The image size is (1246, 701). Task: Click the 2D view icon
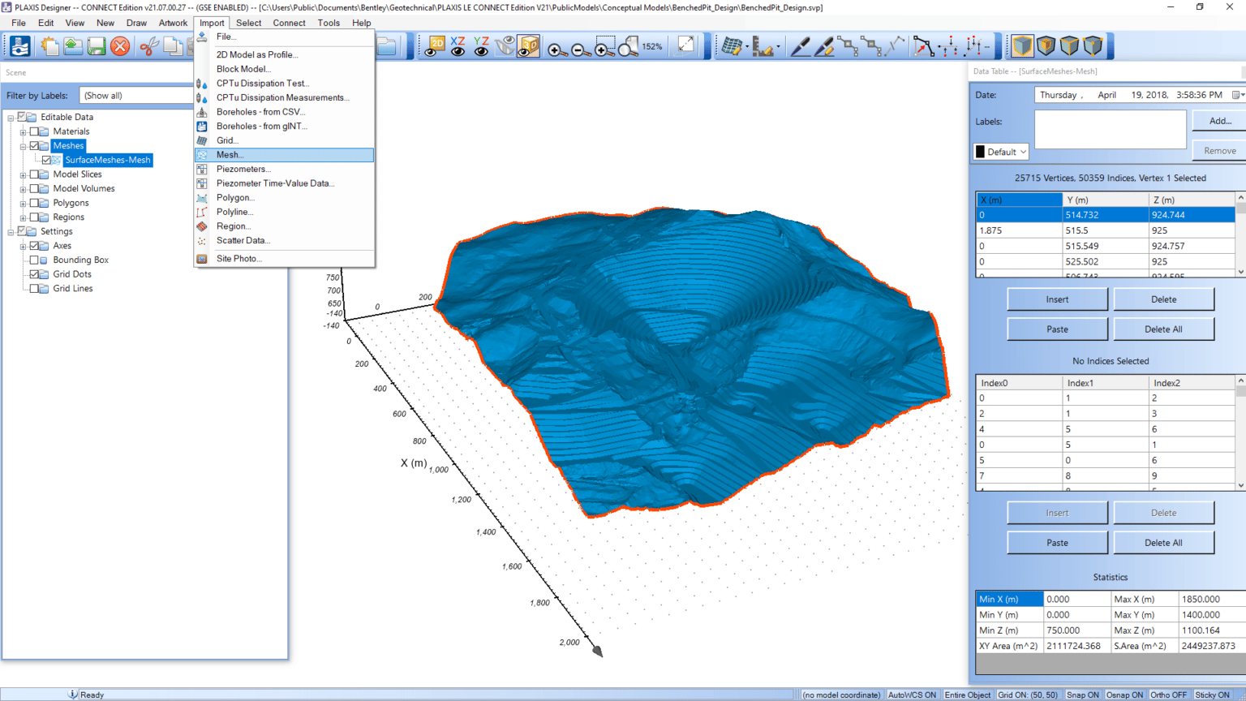click(x=436, y=46)
